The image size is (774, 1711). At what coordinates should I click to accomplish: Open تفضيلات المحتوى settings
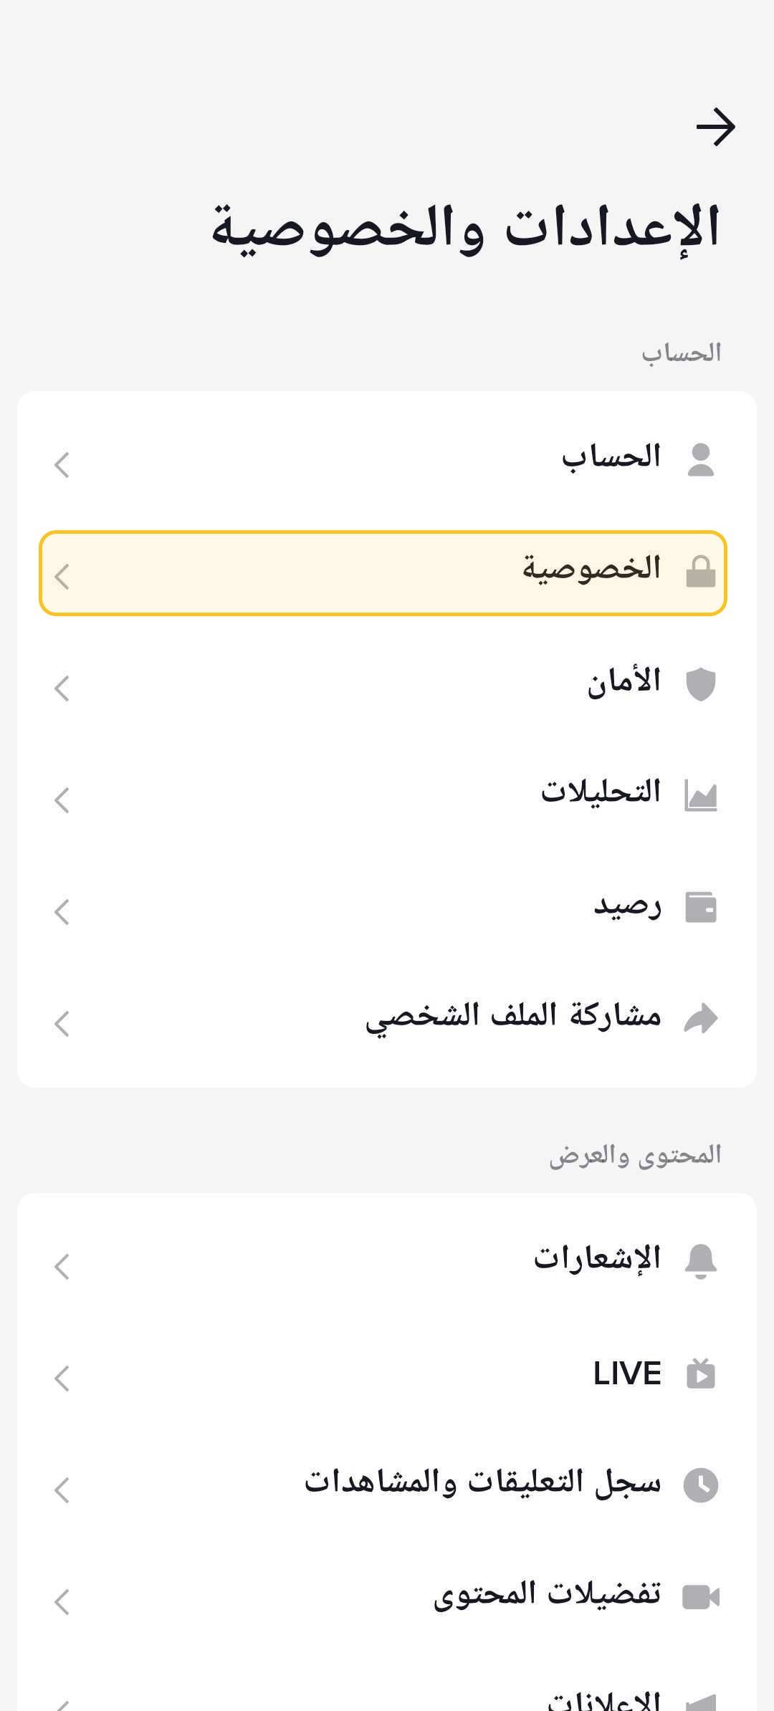pyautogui.click(x=547, y=1593)
